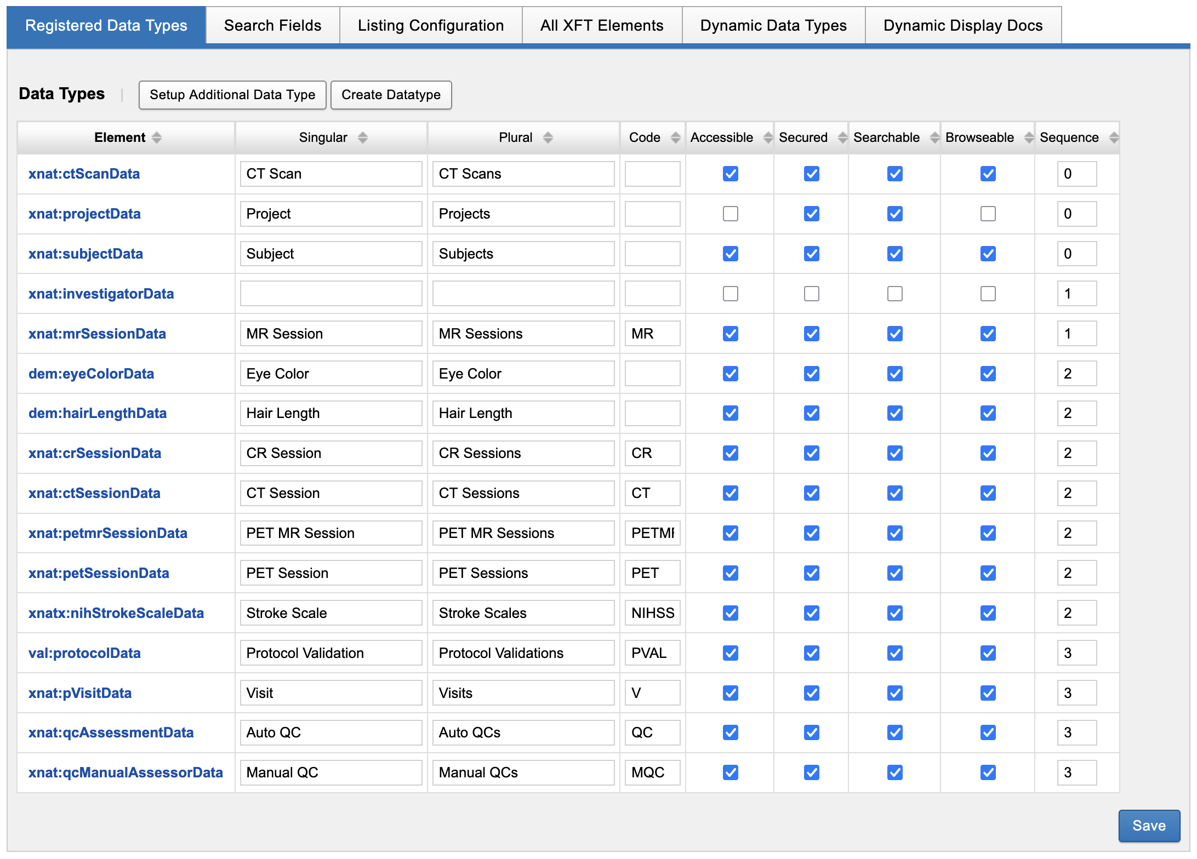This screenshot has width=1197, height=859.
Task: Enable Accessible for xnat:projectData
Action: [731, 214]
